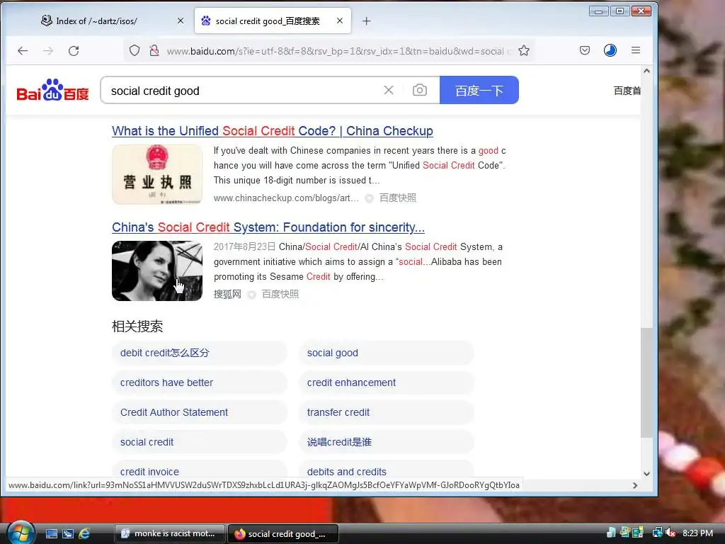725x544 pixels.
Task: Select related search credit enhancement
Action: click(x=386, y=382)
